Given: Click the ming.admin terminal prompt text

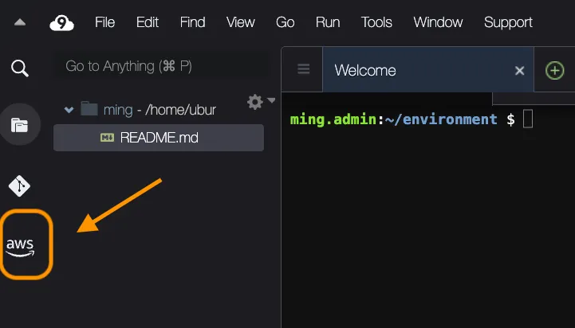Looking at the screenshot, I should tap(333, 119).
